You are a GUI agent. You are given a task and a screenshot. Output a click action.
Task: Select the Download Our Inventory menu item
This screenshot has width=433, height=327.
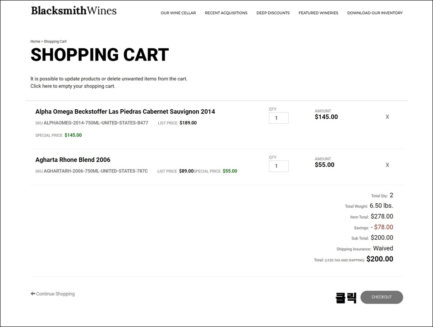tap(375, 13)
